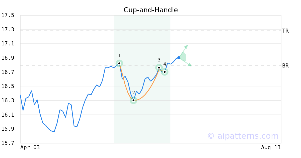The width and height of the screenshot is (301, 158).
Task: Click the downward projection arrow tip
Action: coord(191,66)
